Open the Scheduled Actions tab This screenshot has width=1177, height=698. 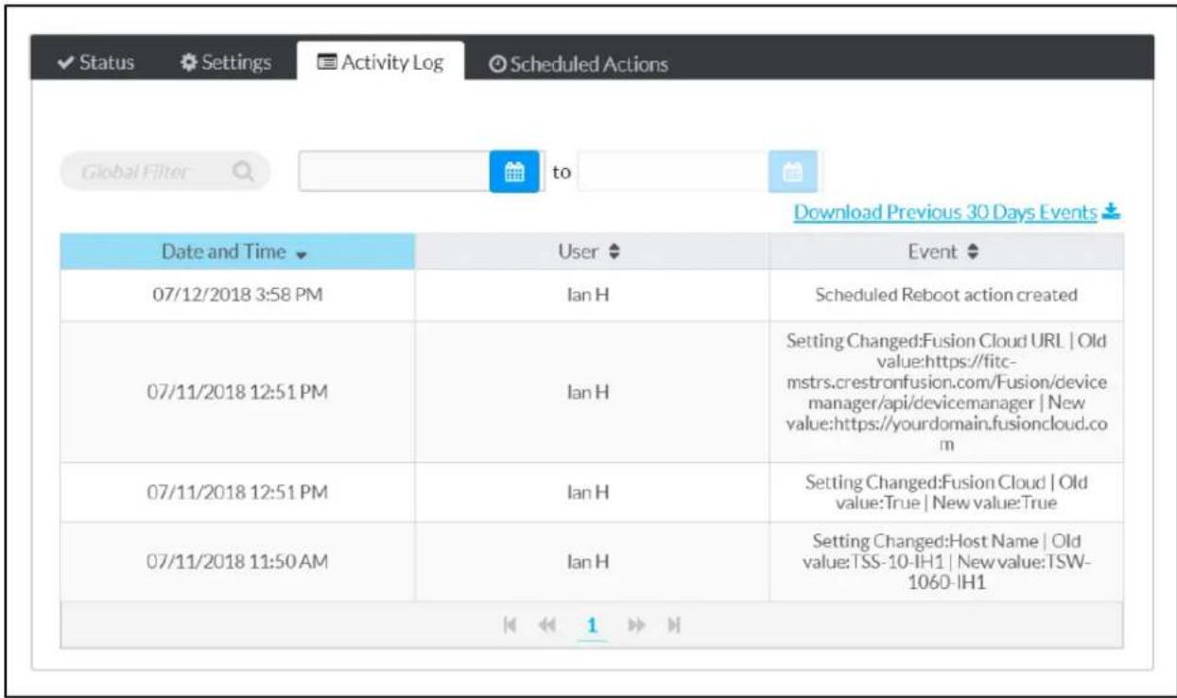click(579, 64)
